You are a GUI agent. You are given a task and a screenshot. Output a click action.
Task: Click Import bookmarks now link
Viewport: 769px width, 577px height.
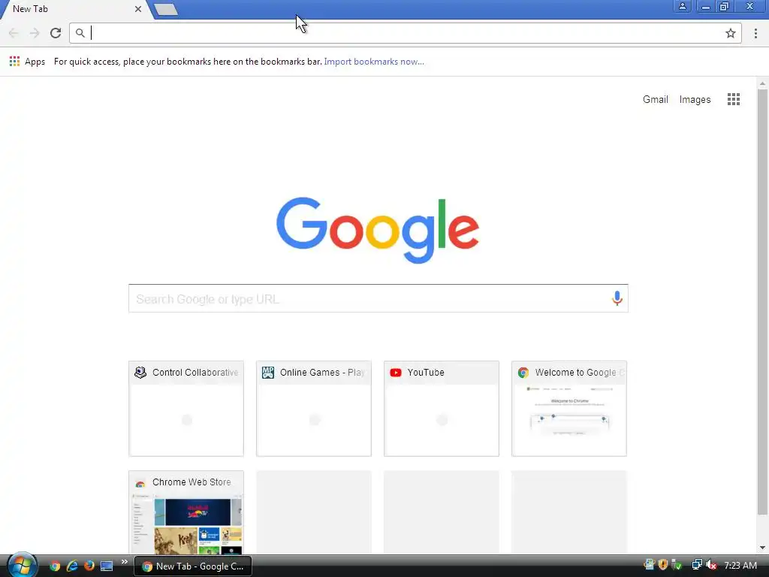pos(374,62)
